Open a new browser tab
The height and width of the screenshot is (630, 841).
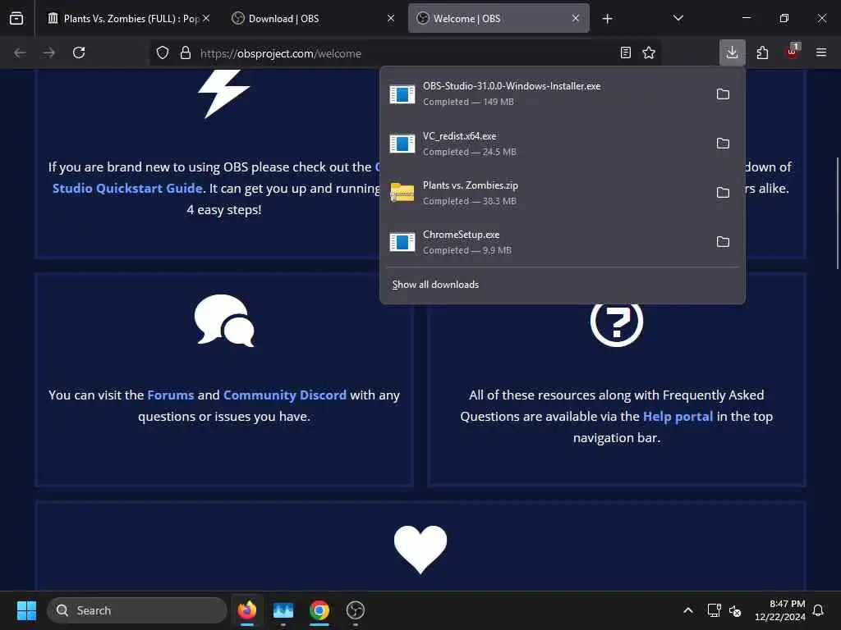click(607, 19)
